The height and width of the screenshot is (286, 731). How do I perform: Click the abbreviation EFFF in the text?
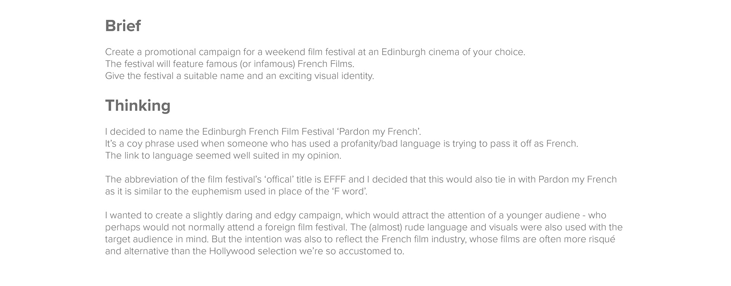pos(335,179)
